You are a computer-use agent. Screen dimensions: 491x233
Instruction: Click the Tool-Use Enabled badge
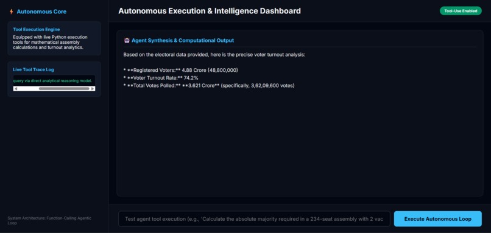(461, 11)
